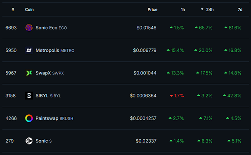
Task: Click Sonic Eco 1h change 1.5%
Action: pyautogui.click(x=177, y=28)
